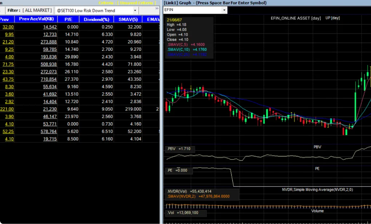Click SMAV(5) value 219.000

(133, 109)
